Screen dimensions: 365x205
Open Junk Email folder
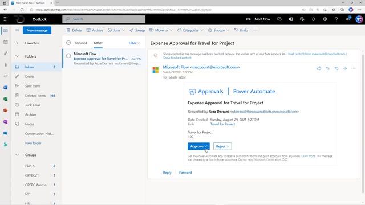pos(36,105)
